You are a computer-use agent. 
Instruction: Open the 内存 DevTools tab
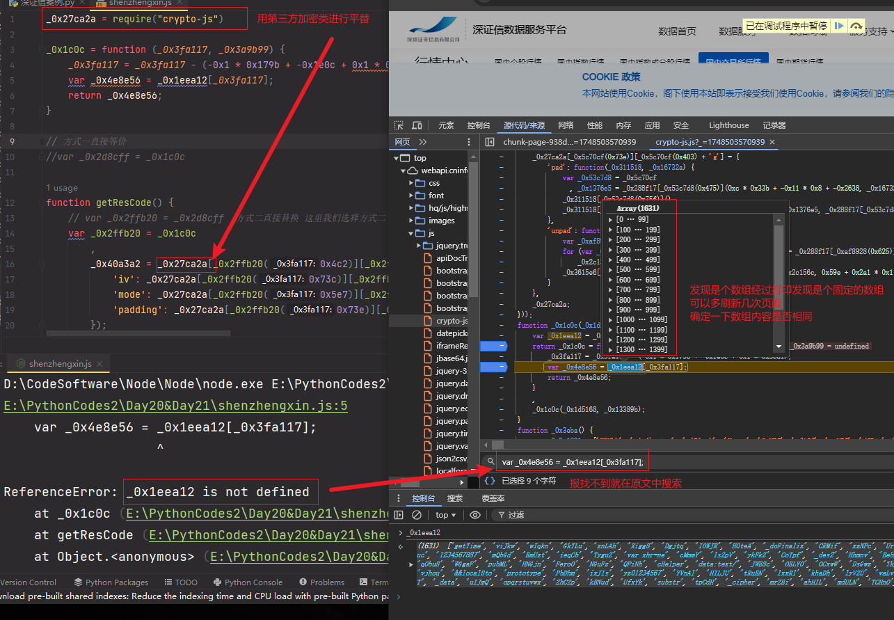pos(623,125)
